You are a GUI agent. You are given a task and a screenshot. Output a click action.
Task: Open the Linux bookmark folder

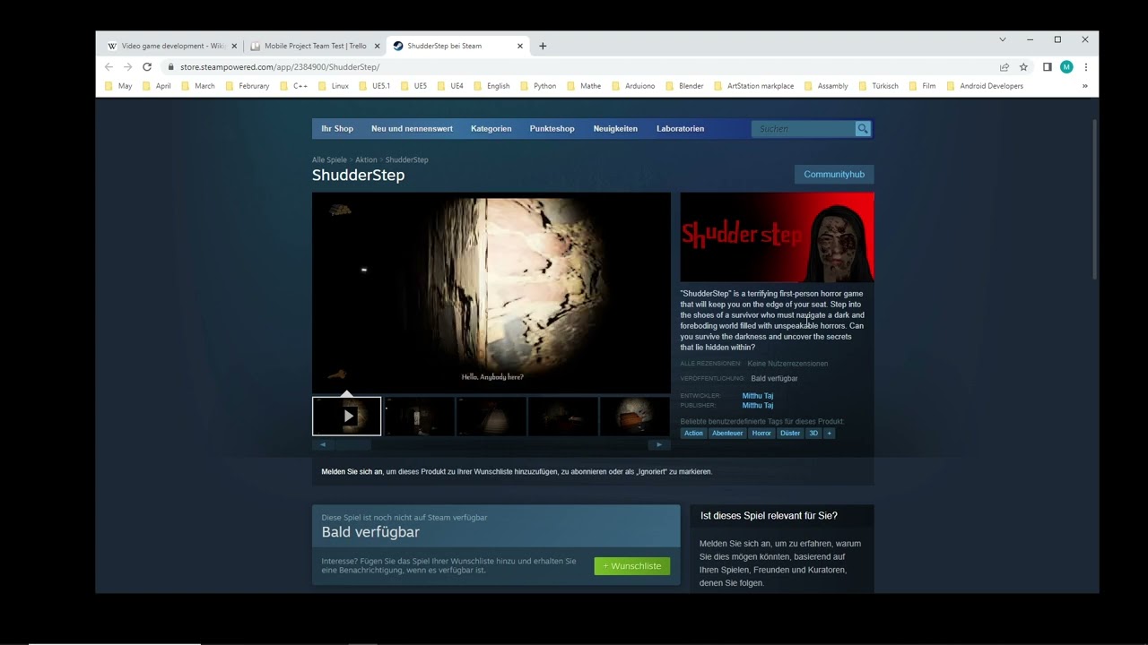(333, 86)
